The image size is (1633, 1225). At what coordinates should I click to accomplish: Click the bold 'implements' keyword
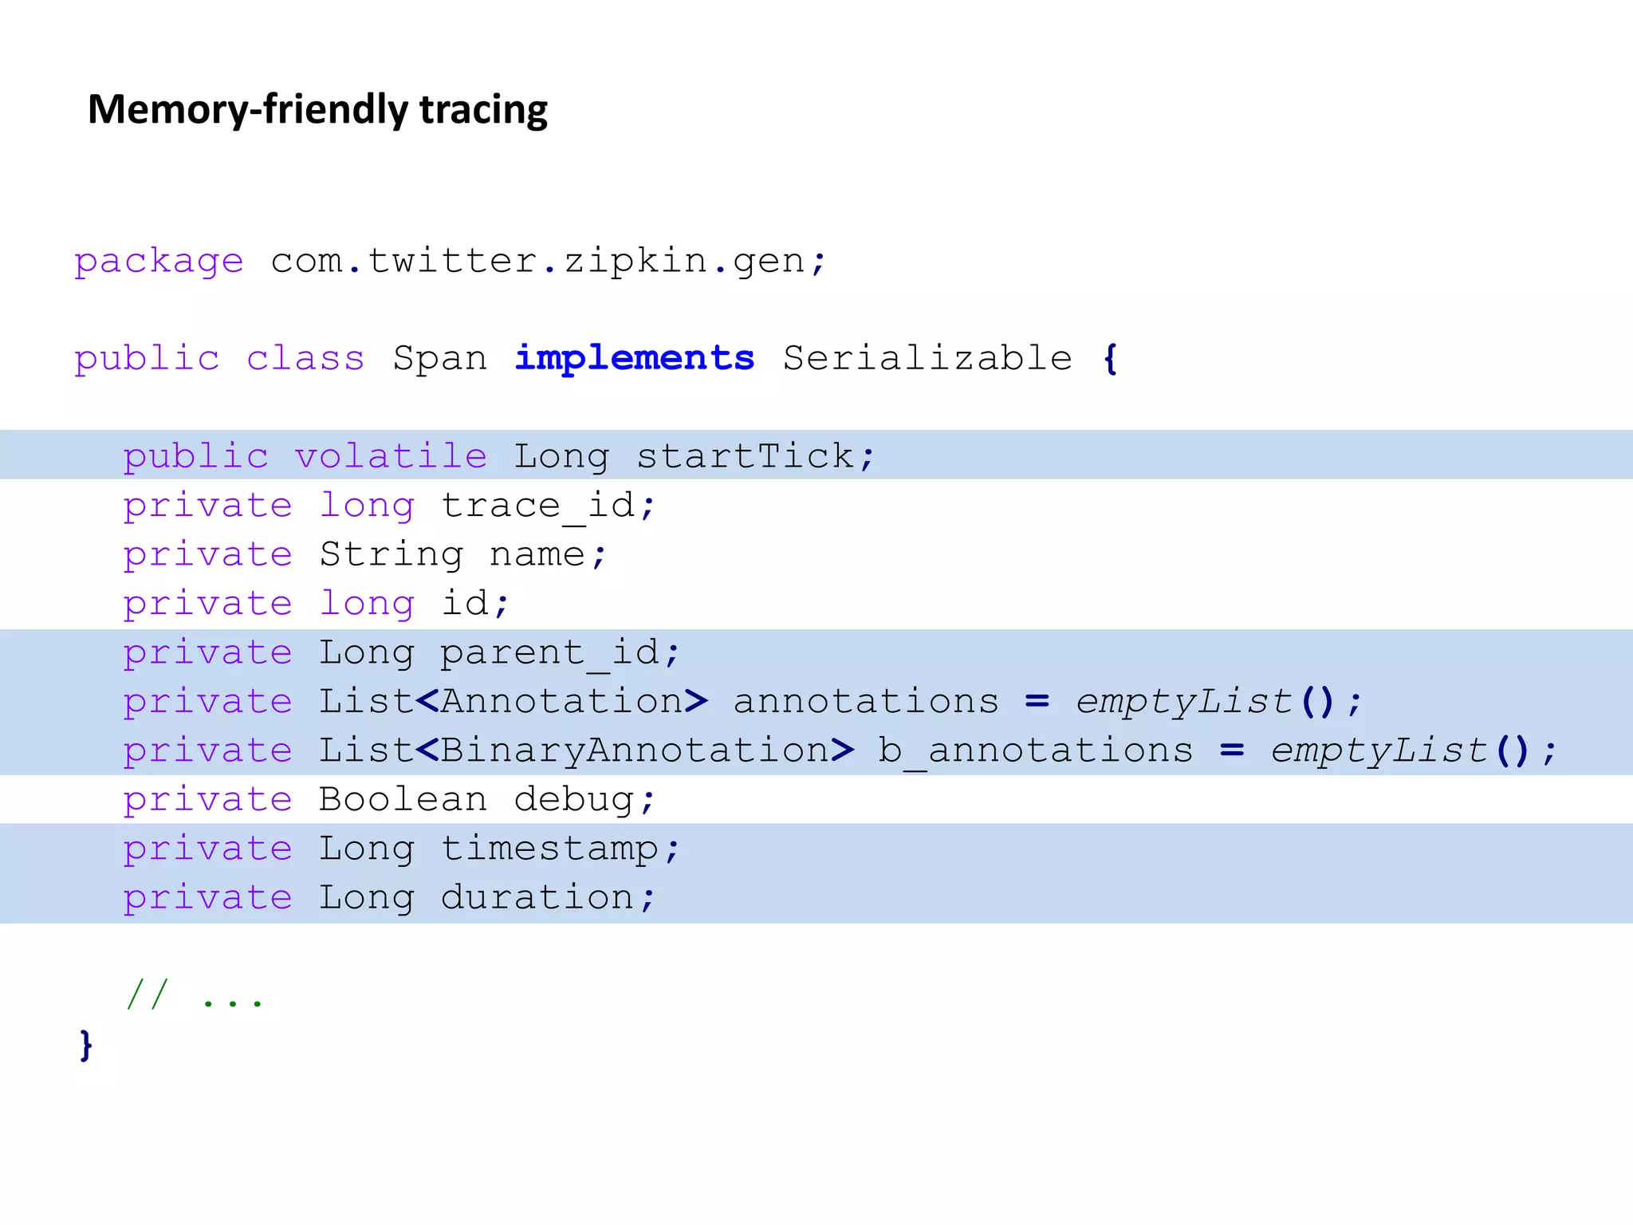tap(634, 358)
